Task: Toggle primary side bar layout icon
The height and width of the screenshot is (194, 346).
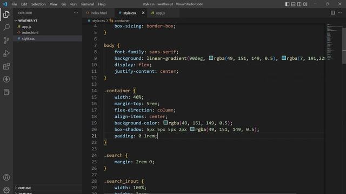Action: click(287, 4)
